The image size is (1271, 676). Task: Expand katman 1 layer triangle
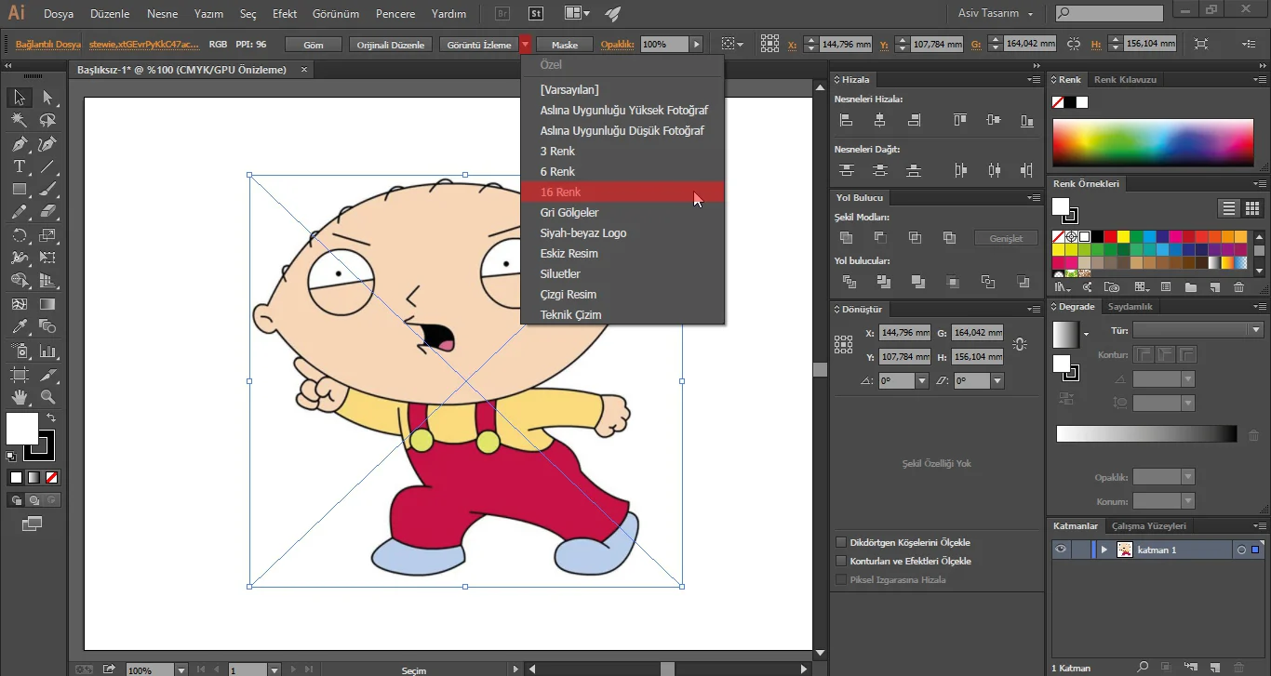1104,550
